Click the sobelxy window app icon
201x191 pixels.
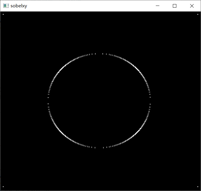6,6
